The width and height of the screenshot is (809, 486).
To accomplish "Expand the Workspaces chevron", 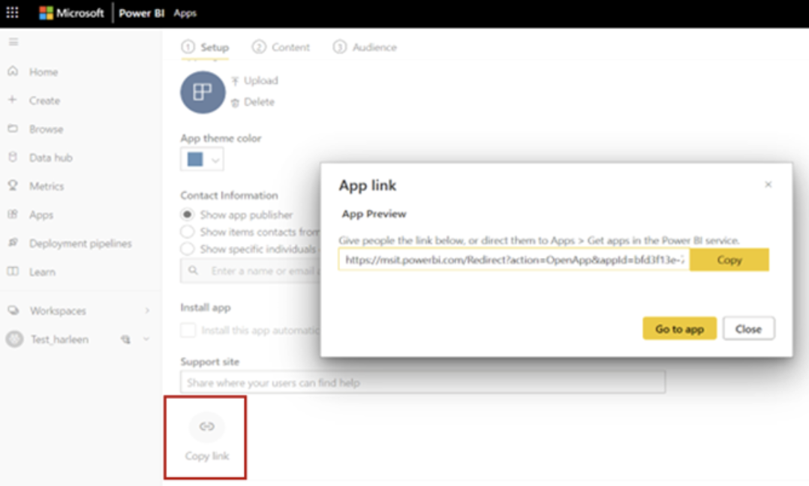I will (x=148, y=310).
